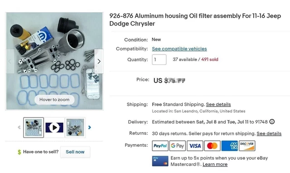This screenshot has width=290, height=173.
Task: Choose the VISA payment icon
Action: click(x=195, y=146)
